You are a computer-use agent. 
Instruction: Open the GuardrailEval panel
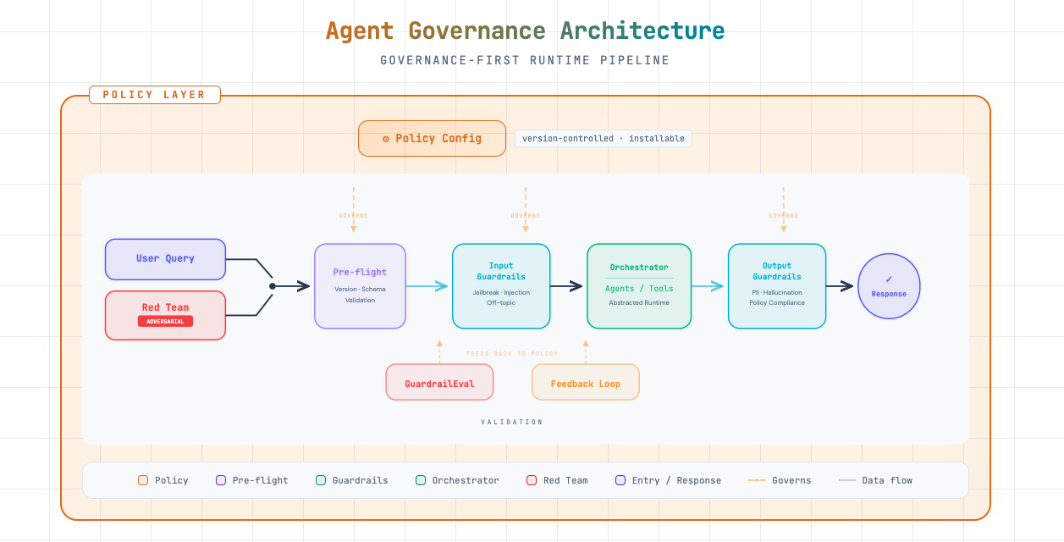coord(439,382)
